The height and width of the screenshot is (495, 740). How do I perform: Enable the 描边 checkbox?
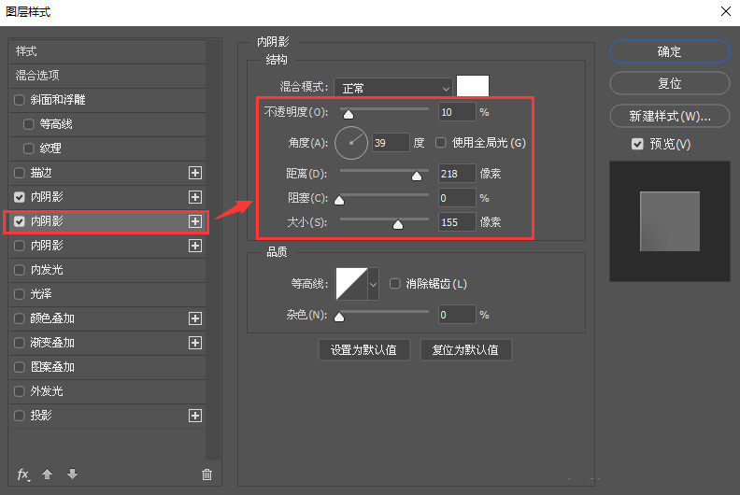tap(20, 173)
